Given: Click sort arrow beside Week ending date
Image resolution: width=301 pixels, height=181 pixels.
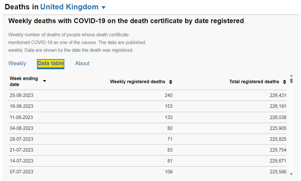Looking at the screenshot, I should 45,81.
